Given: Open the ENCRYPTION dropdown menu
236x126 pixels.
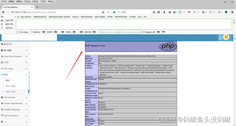Looking at the screenshot, I should pyautogui.click(x=121, y=17).
